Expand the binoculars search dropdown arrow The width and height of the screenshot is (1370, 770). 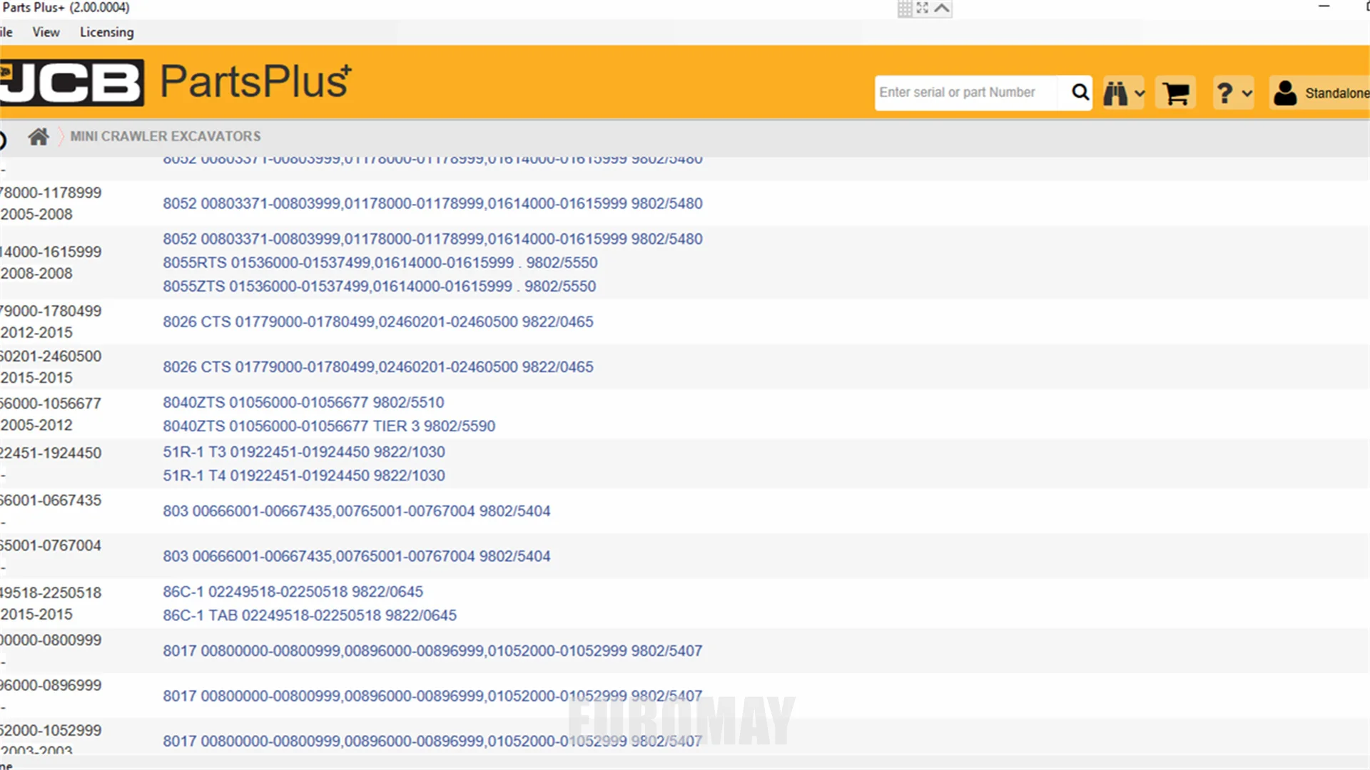click(x=1140, y=93)
